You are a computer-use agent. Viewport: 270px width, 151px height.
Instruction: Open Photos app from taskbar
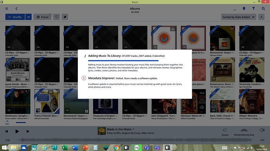click(34, 147)
